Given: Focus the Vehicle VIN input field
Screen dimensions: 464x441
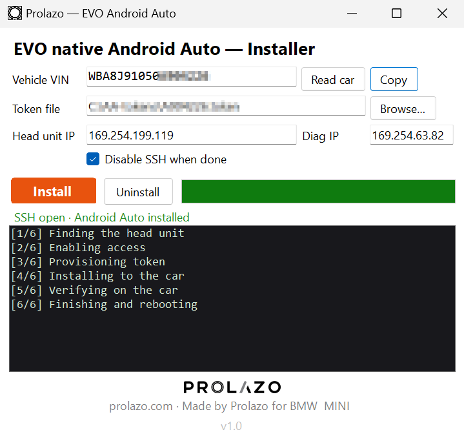Looking at the screenshot, I should point(192,76).
